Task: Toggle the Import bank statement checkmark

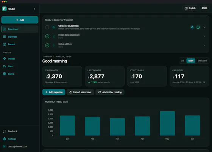Action: (47, 36)
